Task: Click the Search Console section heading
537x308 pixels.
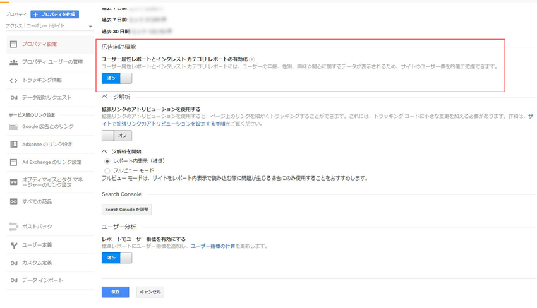Action: [x=121, y=194]
